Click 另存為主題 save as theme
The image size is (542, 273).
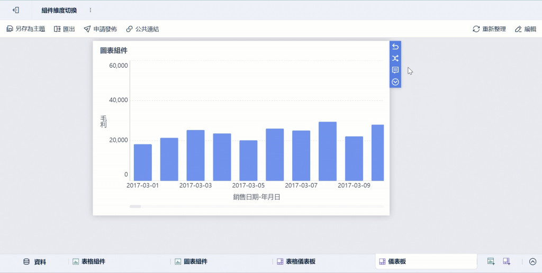(x=26, y=29)
